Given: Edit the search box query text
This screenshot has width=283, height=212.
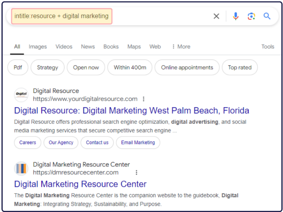Looking at the screenshot, I should click(x=61, y=16).
